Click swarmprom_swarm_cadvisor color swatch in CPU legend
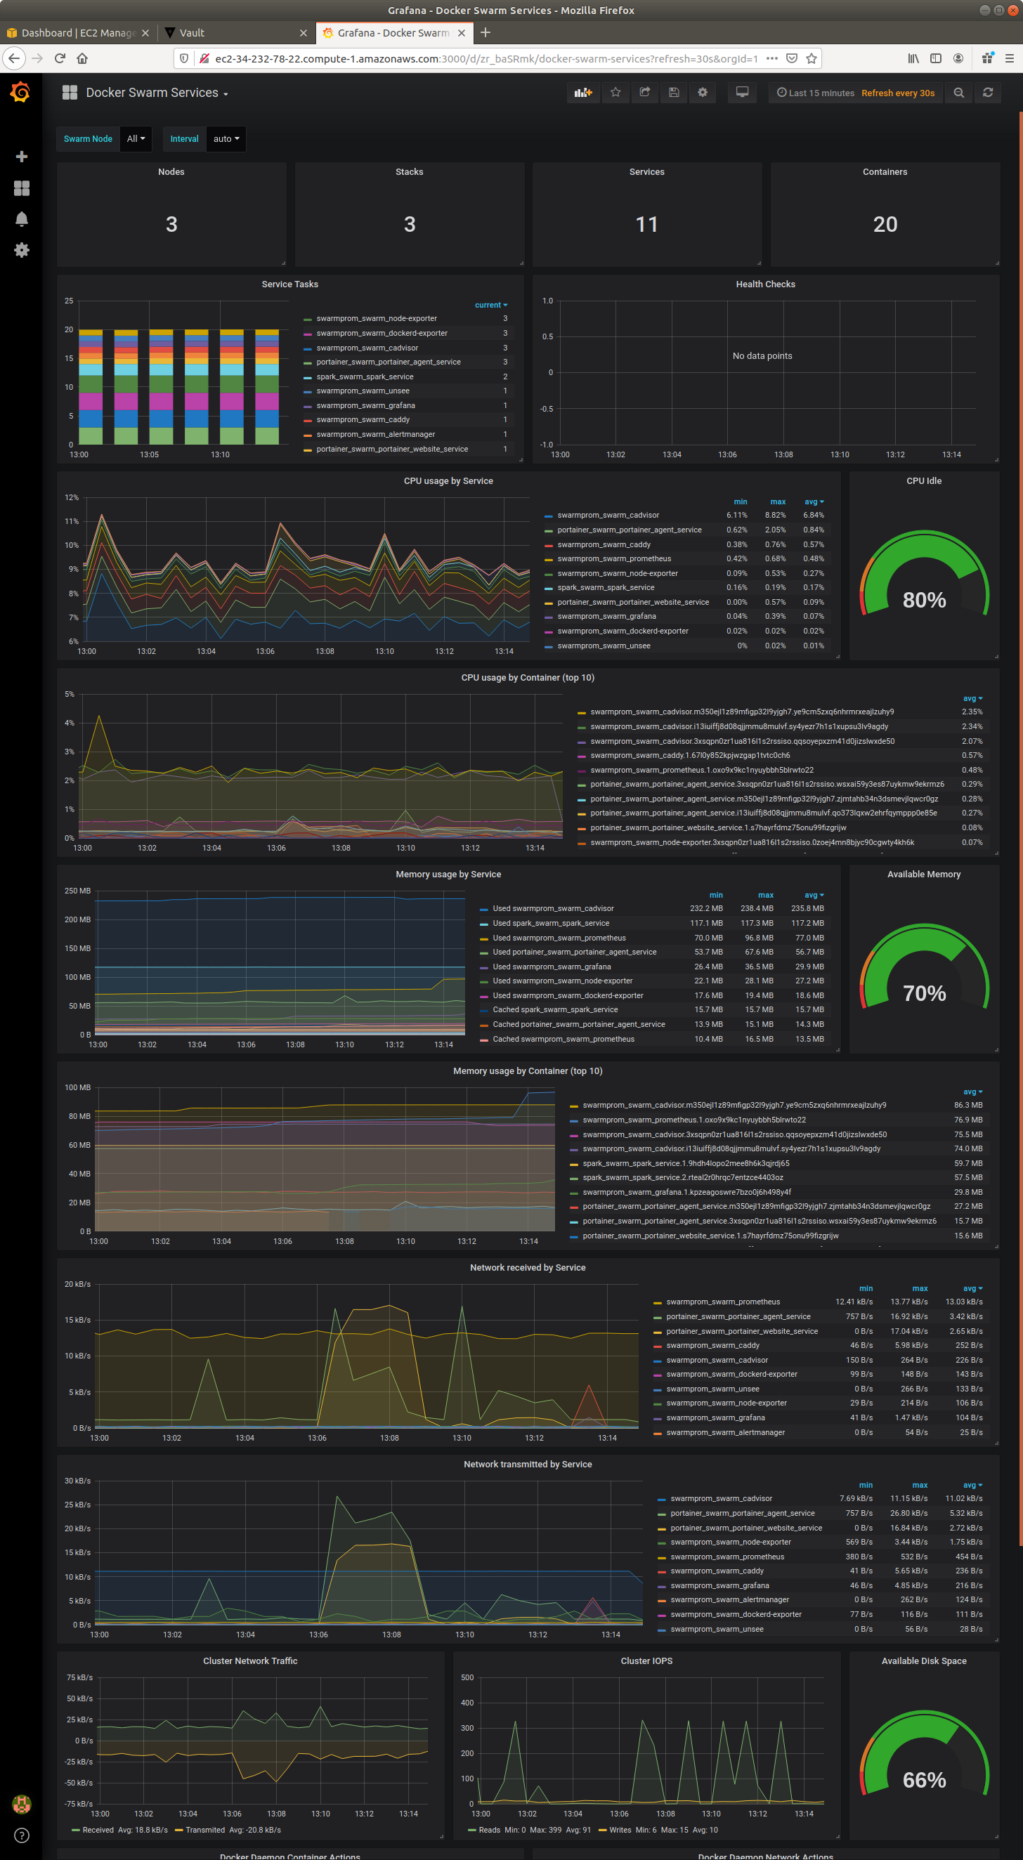 [x=548, y=516]
